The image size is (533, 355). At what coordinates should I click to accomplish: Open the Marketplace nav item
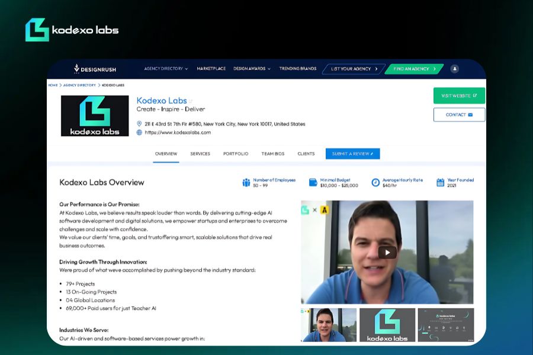click(x=211, y=69)
